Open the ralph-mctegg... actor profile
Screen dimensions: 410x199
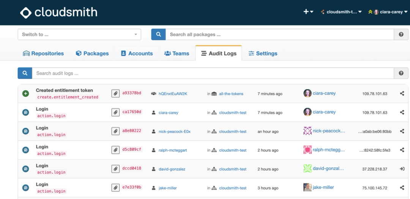point(329,150)
